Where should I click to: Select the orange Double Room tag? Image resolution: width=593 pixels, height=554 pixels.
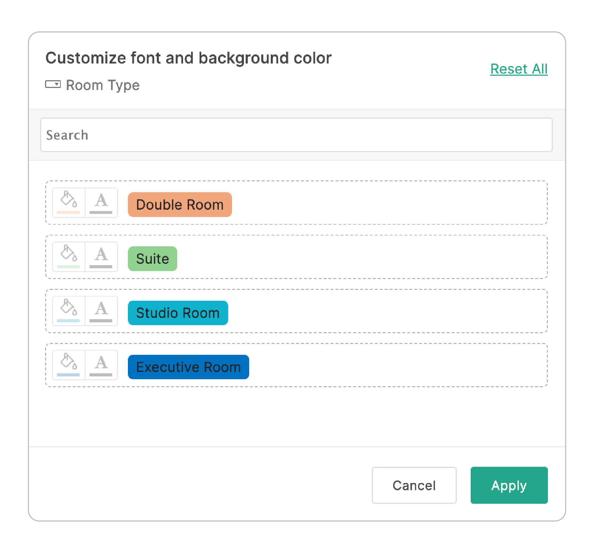tap(180, 204)
